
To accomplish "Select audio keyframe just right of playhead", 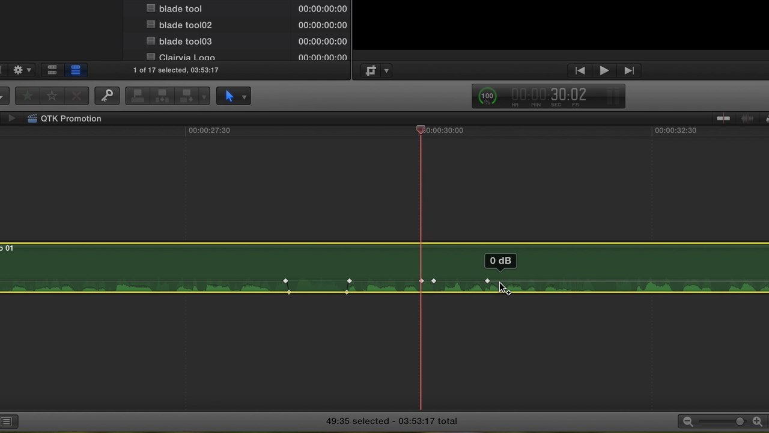I will [434, 281].
